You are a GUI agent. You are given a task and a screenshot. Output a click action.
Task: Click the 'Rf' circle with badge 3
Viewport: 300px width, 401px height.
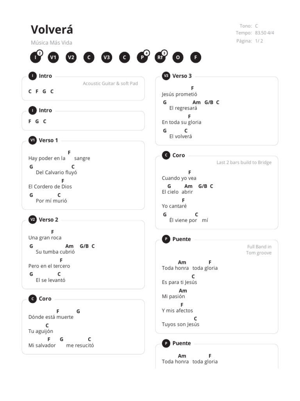(160, 57)
